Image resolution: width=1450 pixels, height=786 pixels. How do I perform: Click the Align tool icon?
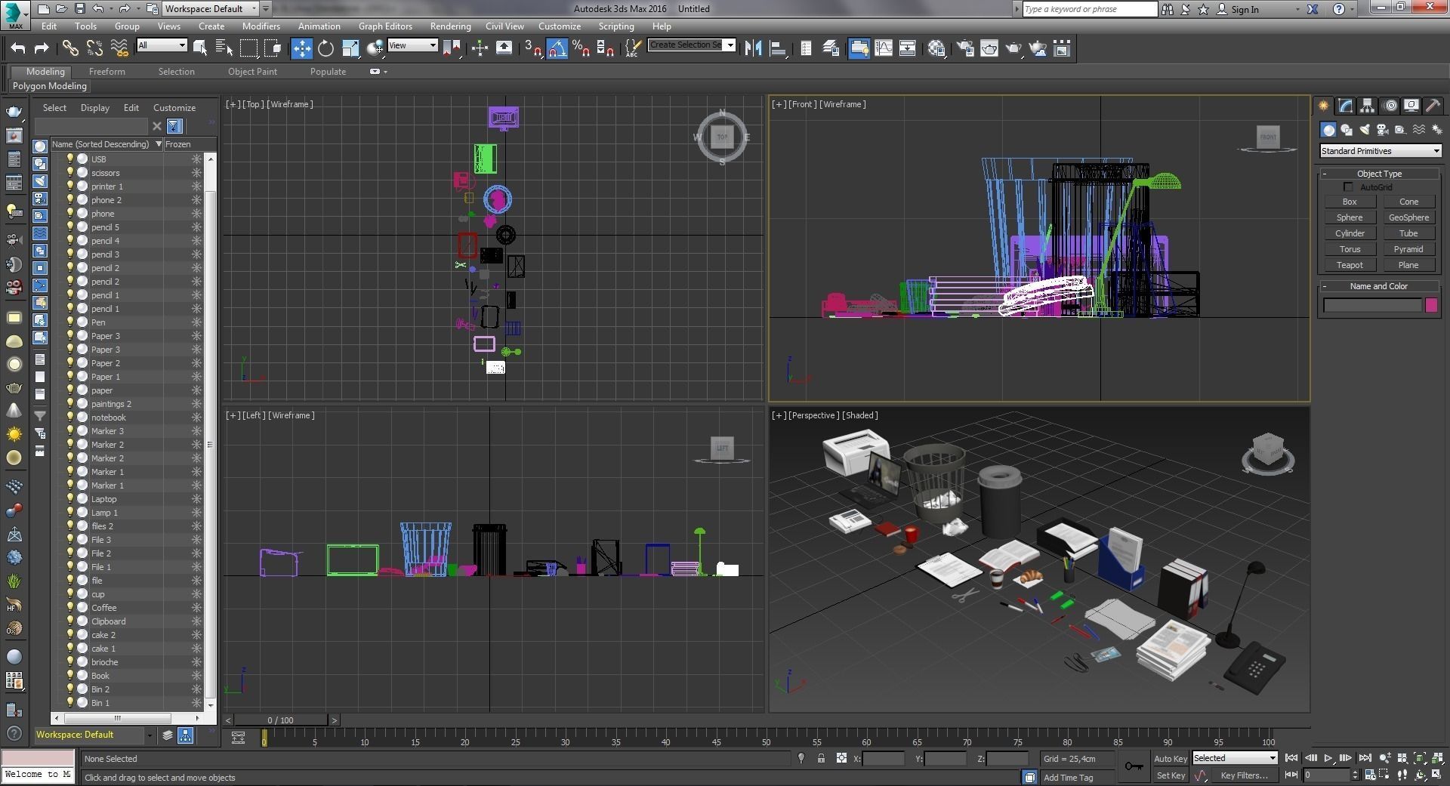tap(777, 48)
